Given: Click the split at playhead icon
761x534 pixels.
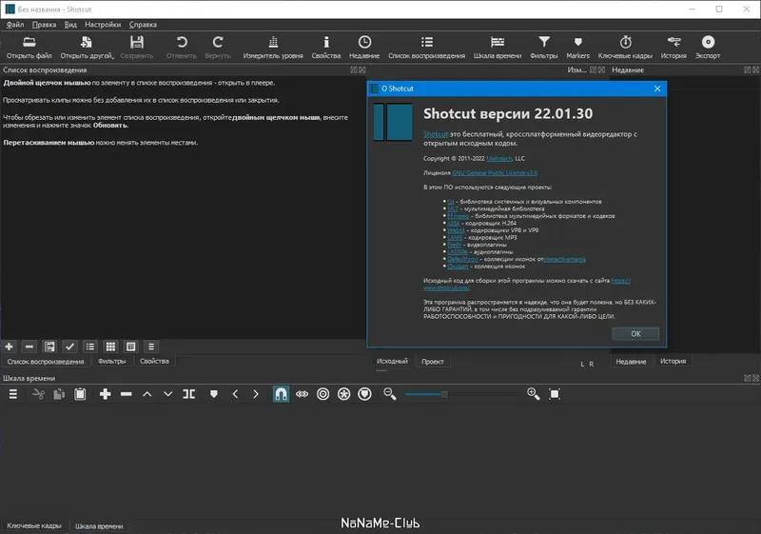Looking at the screenshot, I should tap(188, 394).
